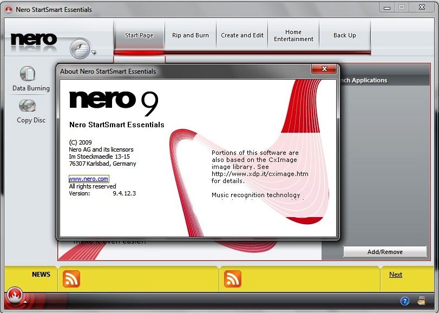Select the Home Entertainment tab
The height and width of the screenshot is (313, 439).
pyautogui.click(x=293, y=35)
